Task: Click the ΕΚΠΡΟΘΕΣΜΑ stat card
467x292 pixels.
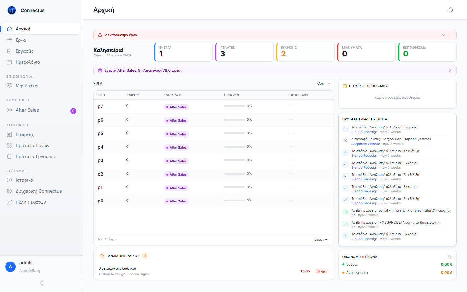Action: click(427, 52)
